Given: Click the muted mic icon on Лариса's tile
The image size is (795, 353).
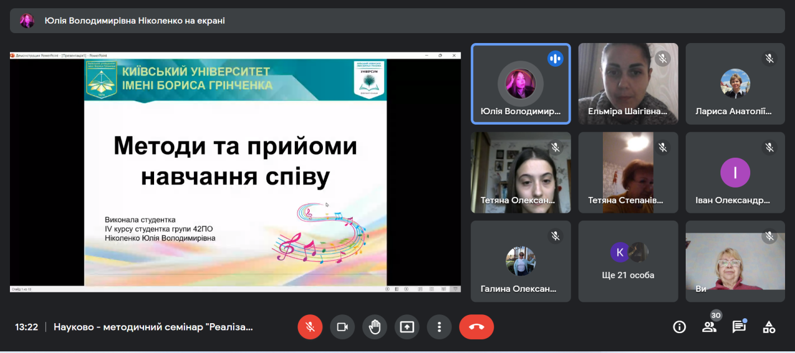Looking at the screenshot, I should pyautogui.click(x=770, y=58).
